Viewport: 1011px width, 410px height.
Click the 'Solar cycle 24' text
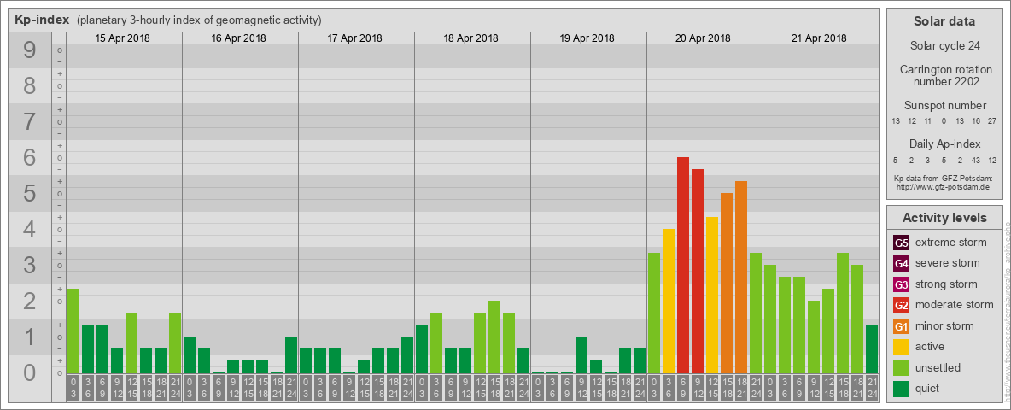point(944,46)
